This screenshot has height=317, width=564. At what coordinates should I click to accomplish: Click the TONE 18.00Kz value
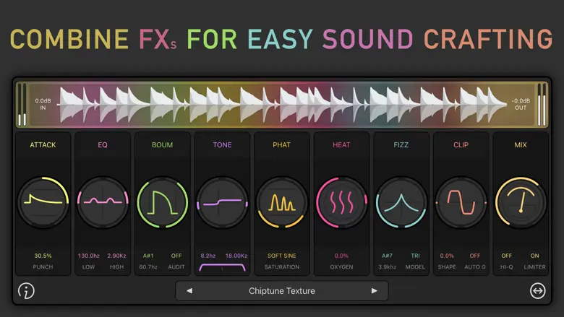pos(236,256)
